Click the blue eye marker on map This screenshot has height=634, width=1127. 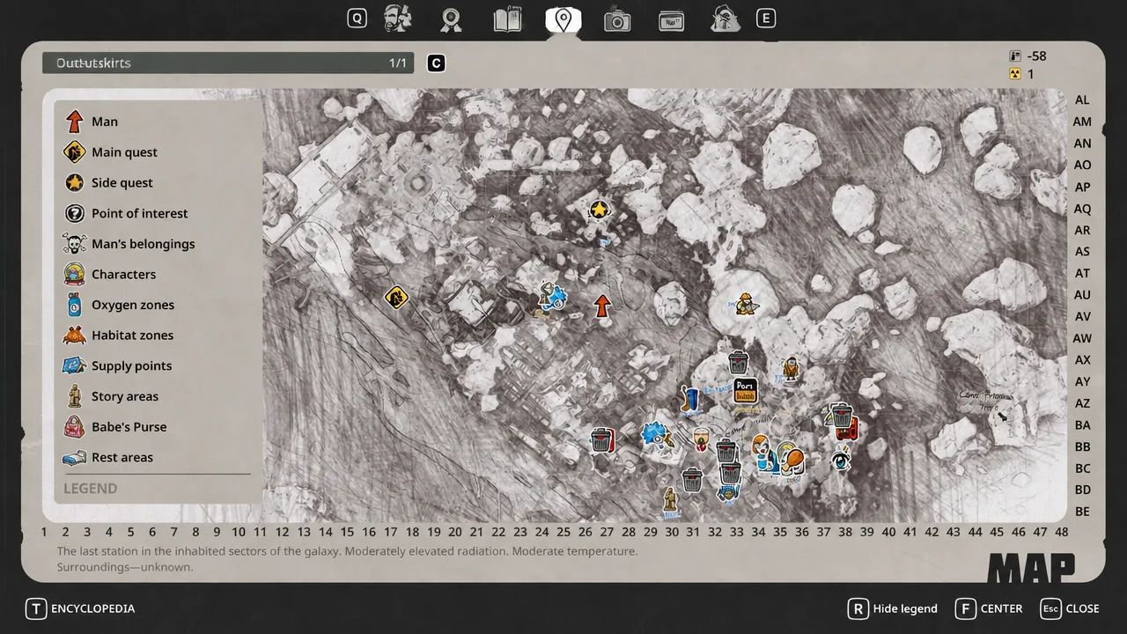click(x=842, y=459)
